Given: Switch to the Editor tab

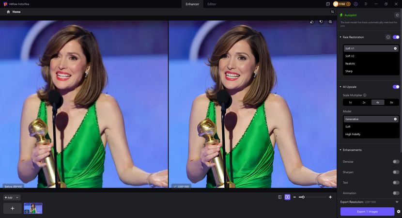Looking at the screenshot, I should (x=212, y=4).
